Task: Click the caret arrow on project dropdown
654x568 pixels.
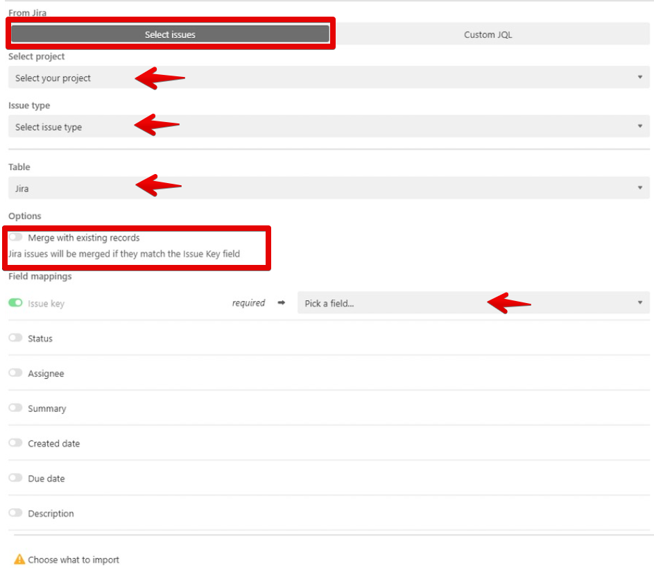Action: [x=639, y=78]
